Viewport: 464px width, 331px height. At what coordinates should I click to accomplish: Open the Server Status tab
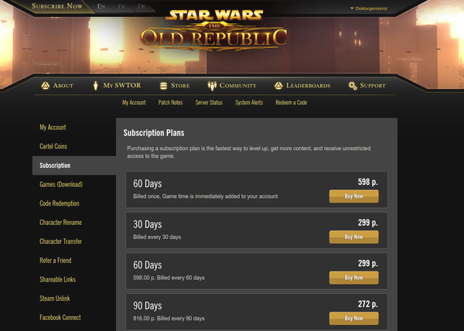pyautogui.click(x=209, y=102)
